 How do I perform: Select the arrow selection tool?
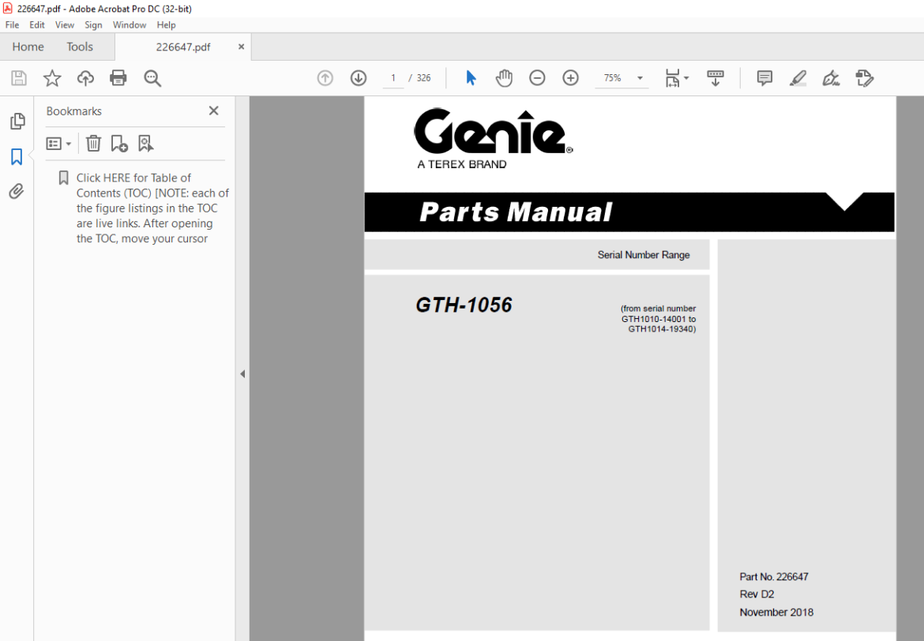coord(470,78)
